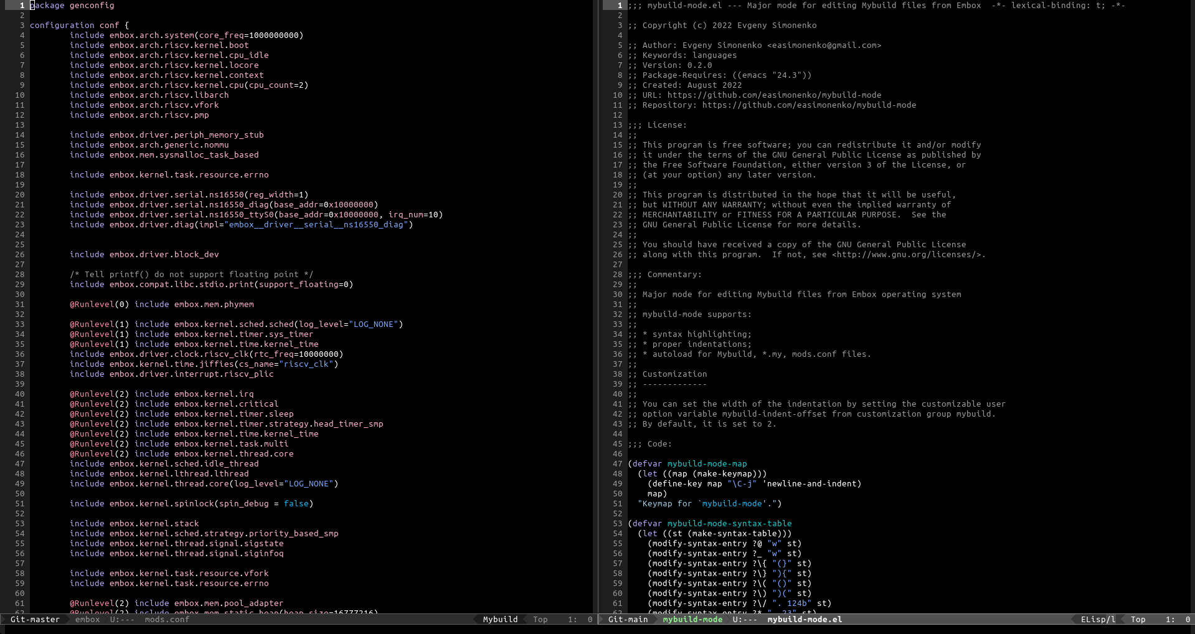This screenshot has width=1195, height=634.
Task: Click line 'include embox.driver.interrupt.riscv_plic'
Action: (x=172, y=374)
